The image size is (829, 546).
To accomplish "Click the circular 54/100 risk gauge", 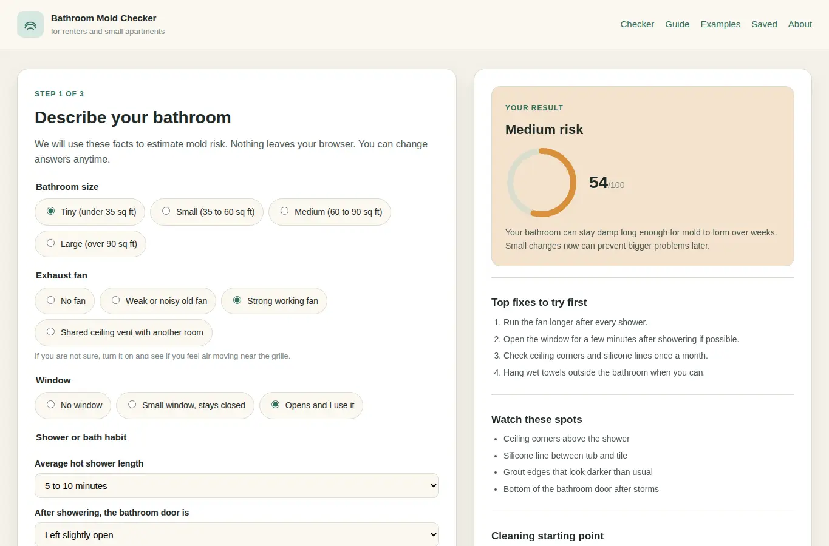I will pos(542,183).
